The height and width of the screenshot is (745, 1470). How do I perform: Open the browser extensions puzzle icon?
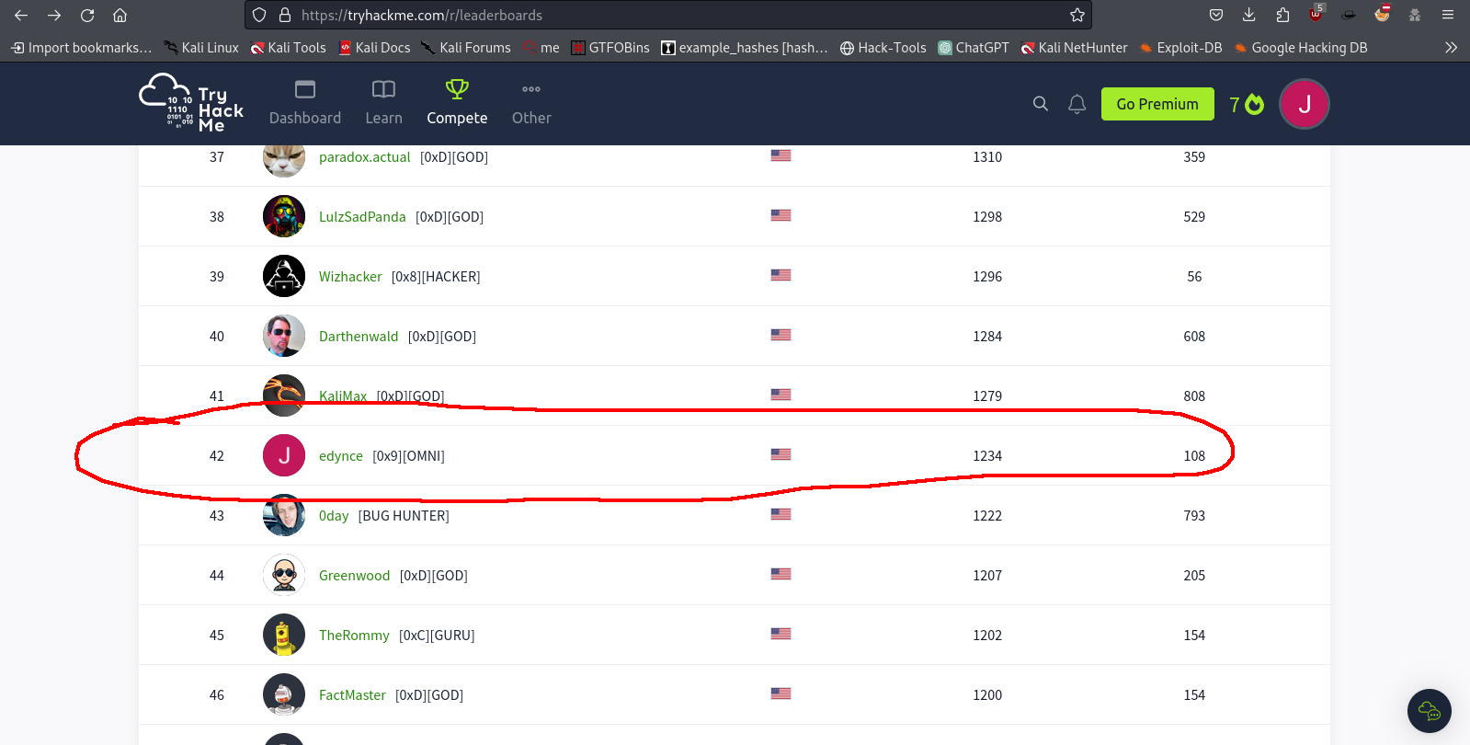[1282, 15]
